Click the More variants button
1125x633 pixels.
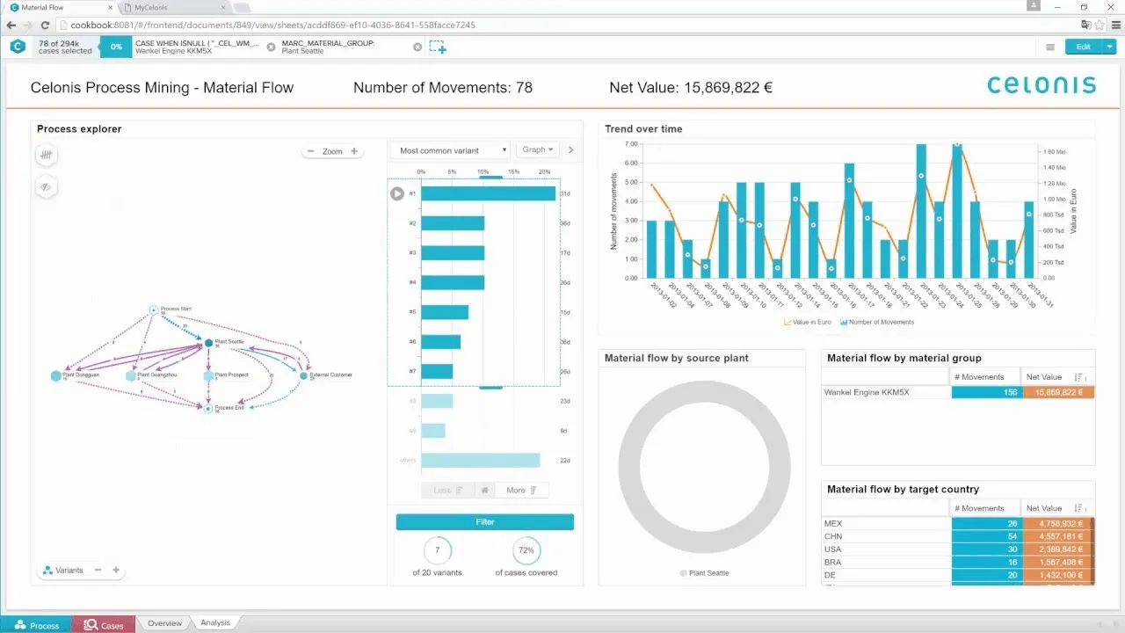tap(521, 491)
